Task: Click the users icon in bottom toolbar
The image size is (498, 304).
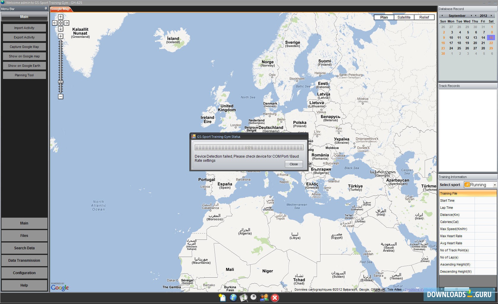Action: click(264, 297)
